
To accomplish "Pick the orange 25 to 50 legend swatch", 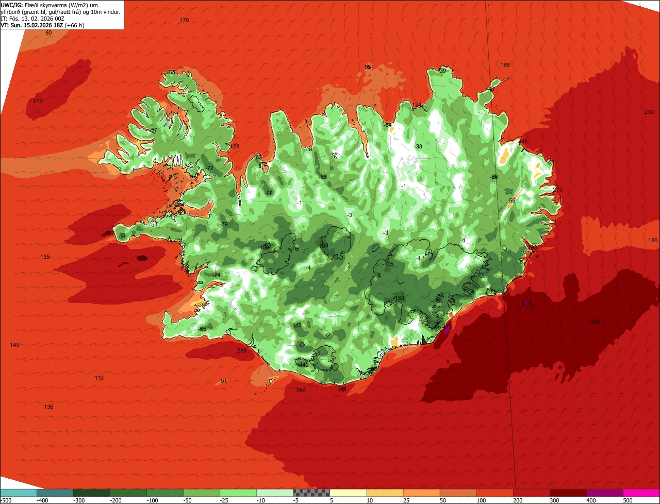I will pos(422,492).
